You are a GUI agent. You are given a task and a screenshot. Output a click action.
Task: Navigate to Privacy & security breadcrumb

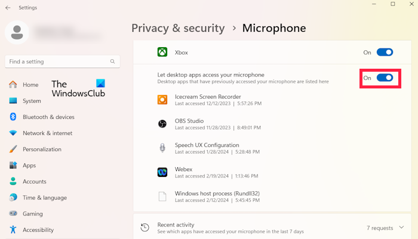click(178, 28)
